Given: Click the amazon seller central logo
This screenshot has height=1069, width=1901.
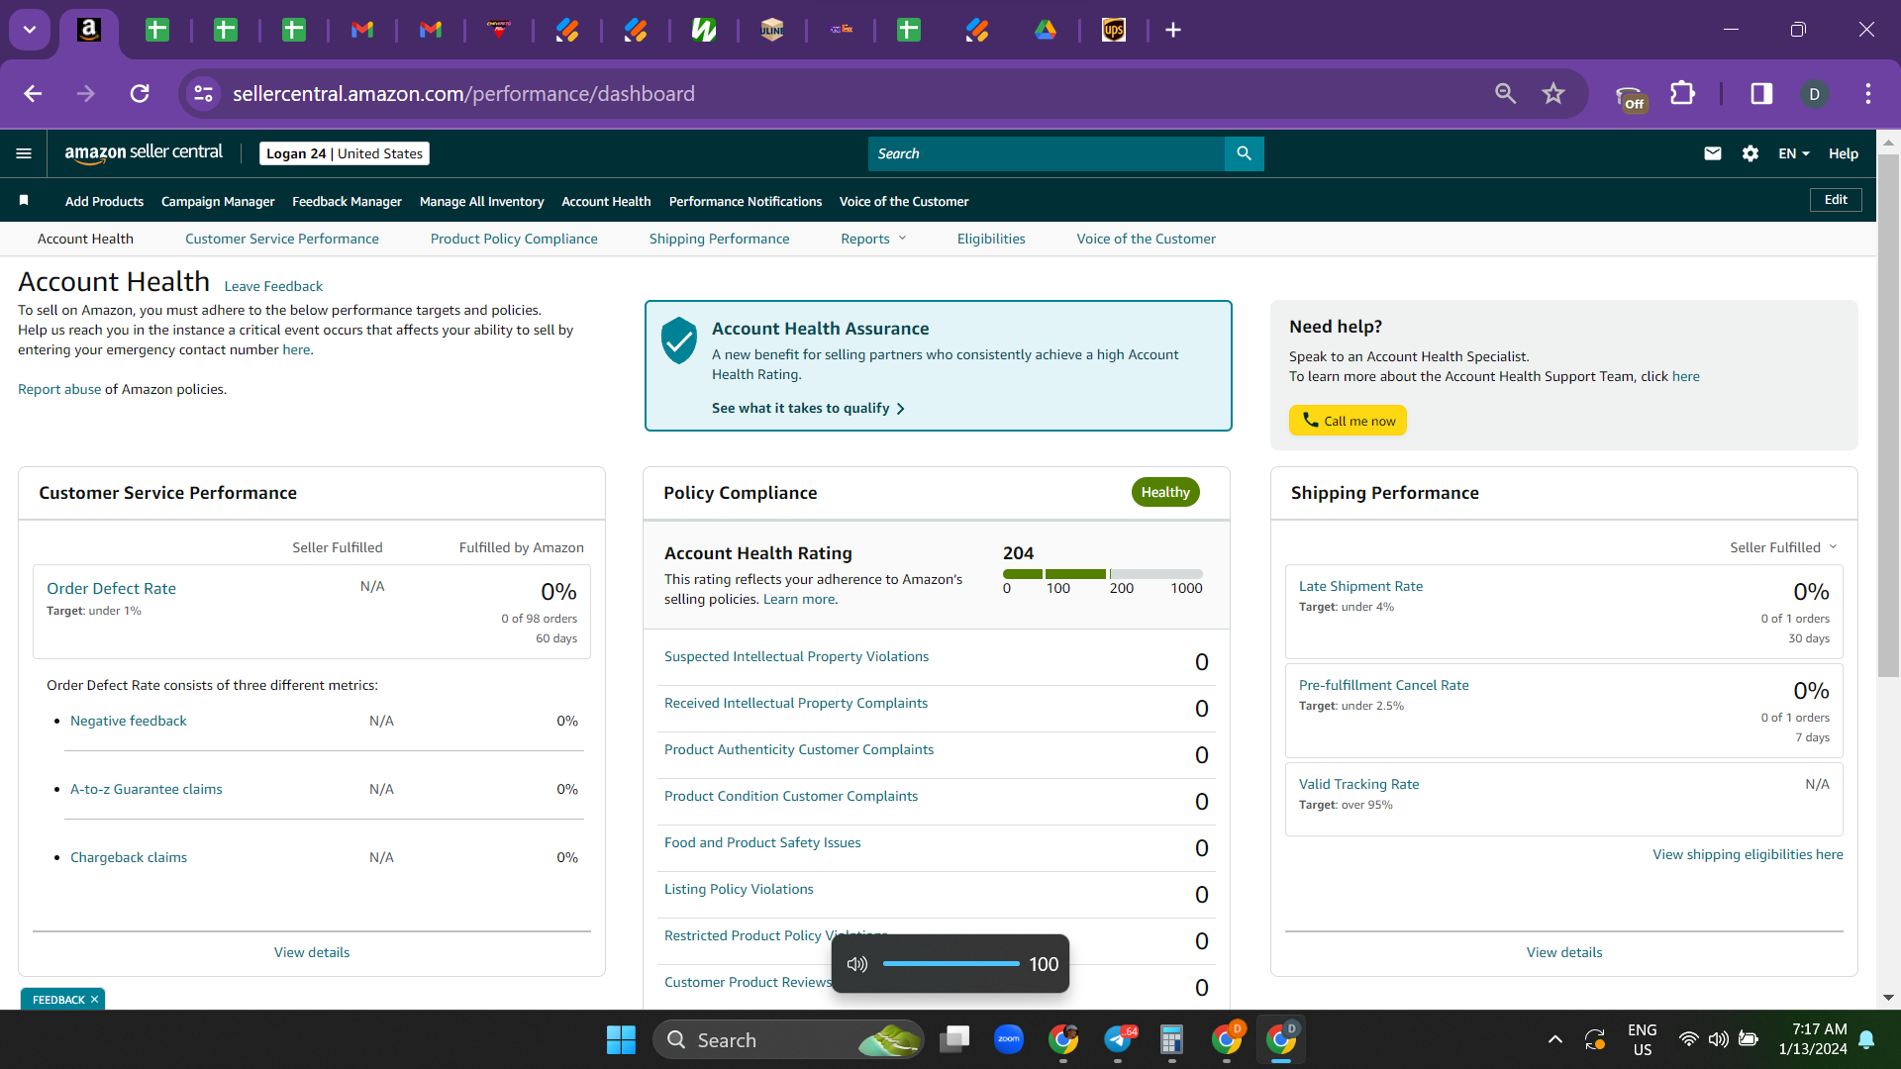Looking at the screenshot, I should point(144,153).
